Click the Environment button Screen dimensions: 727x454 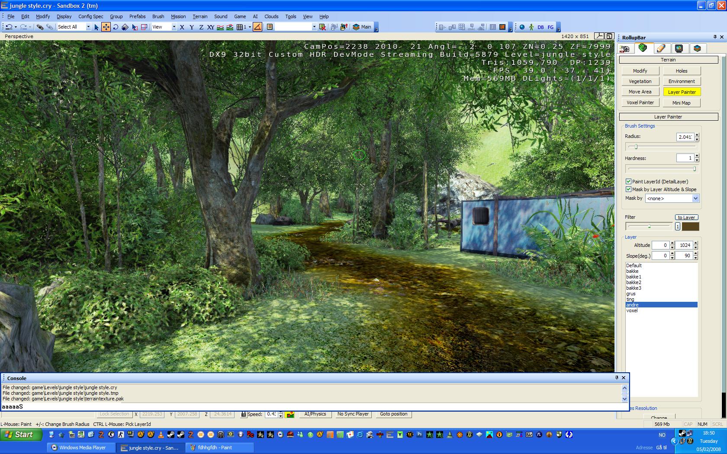click(682, 81)
